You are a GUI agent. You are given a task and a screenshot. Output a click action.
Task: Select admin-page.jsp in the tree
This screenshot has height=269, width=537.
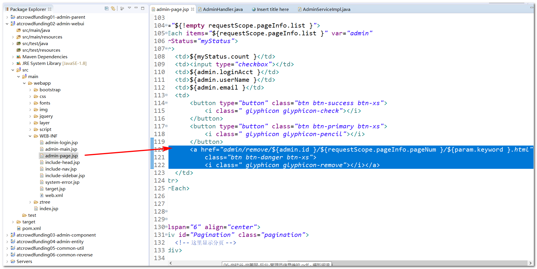click(61, 156)
